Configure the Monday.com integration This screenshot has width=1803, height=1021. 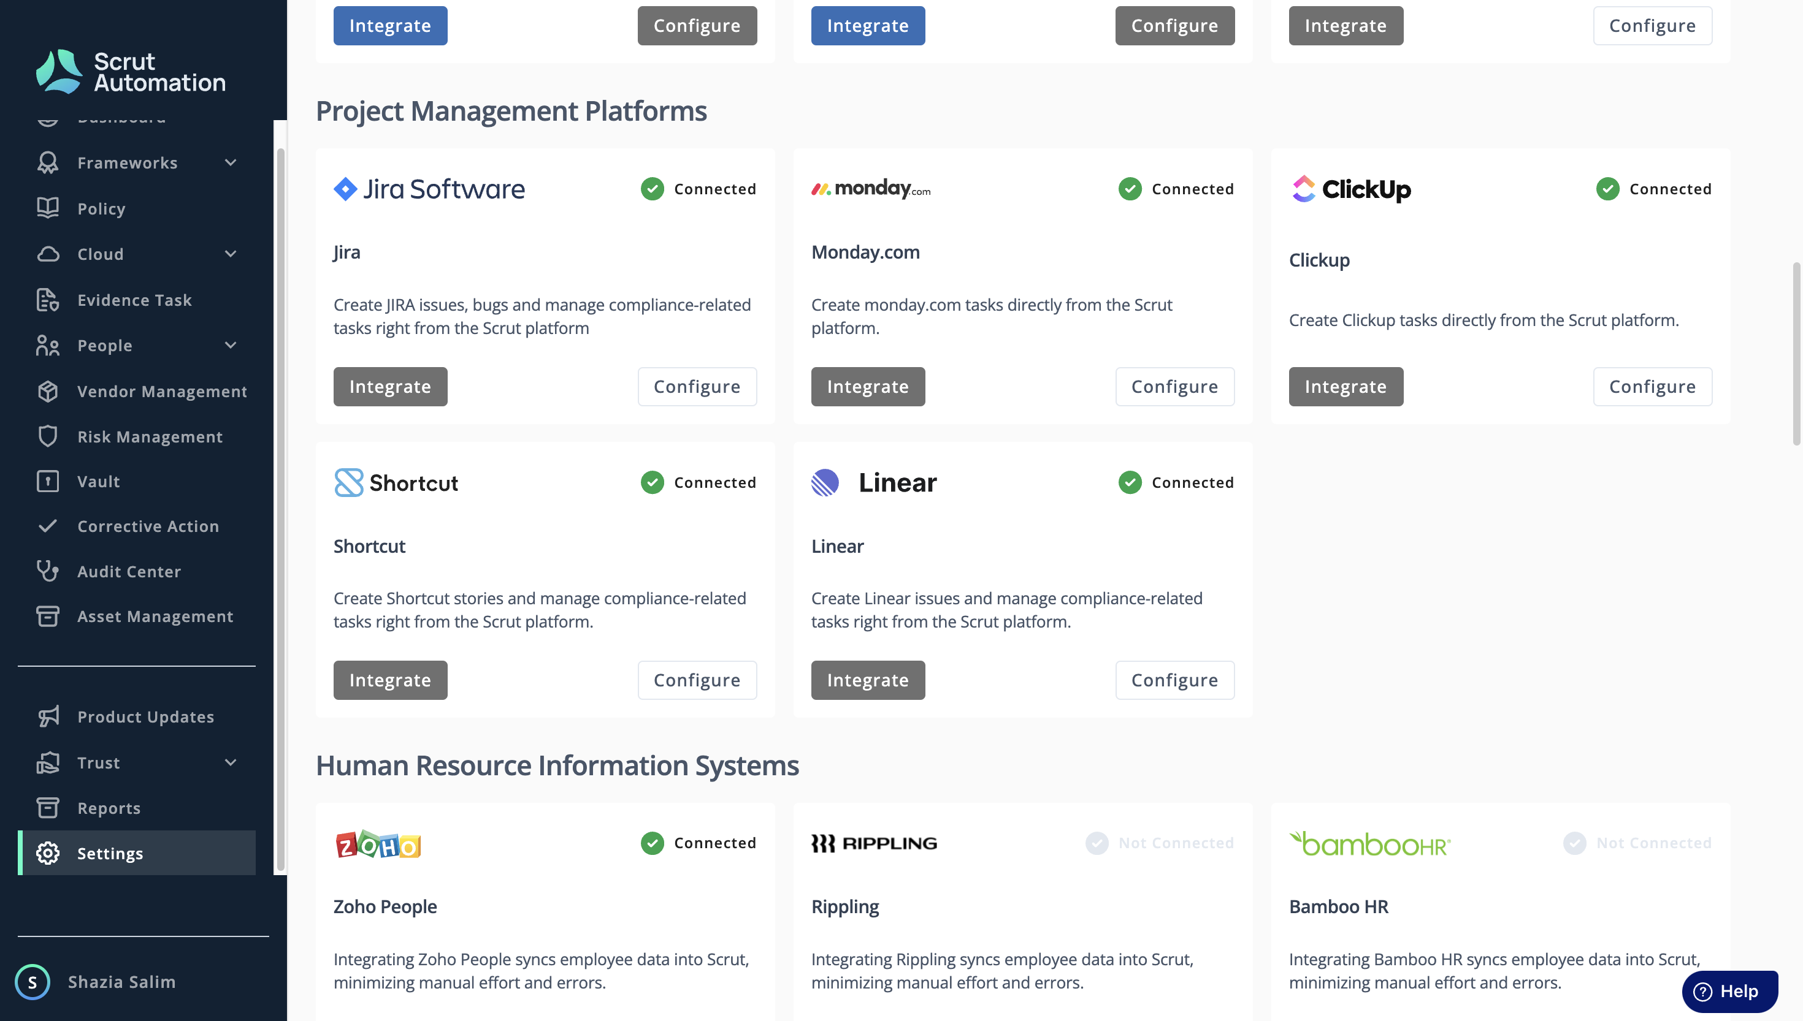[1175, 386]
